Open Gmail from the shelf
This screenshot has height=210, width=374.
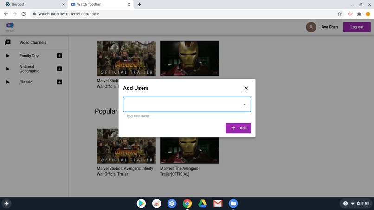(x=218, y=204)
